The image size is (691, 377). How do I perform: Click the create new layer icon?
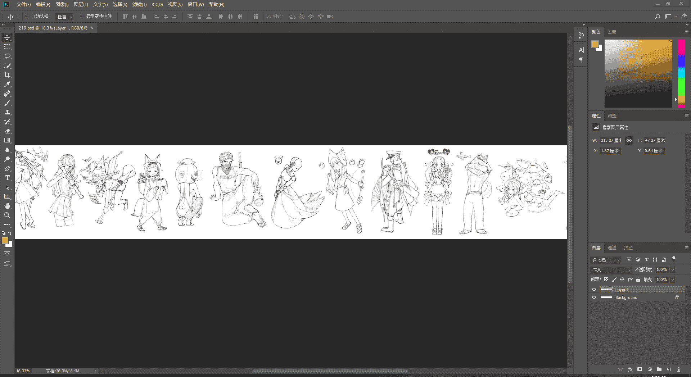tap(669, 369)
